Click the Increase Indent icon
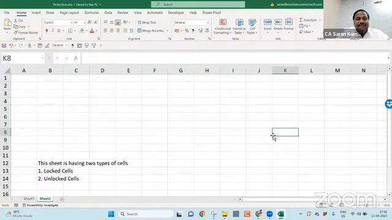Viewport: 392px width, 220px height. [131, 31]
